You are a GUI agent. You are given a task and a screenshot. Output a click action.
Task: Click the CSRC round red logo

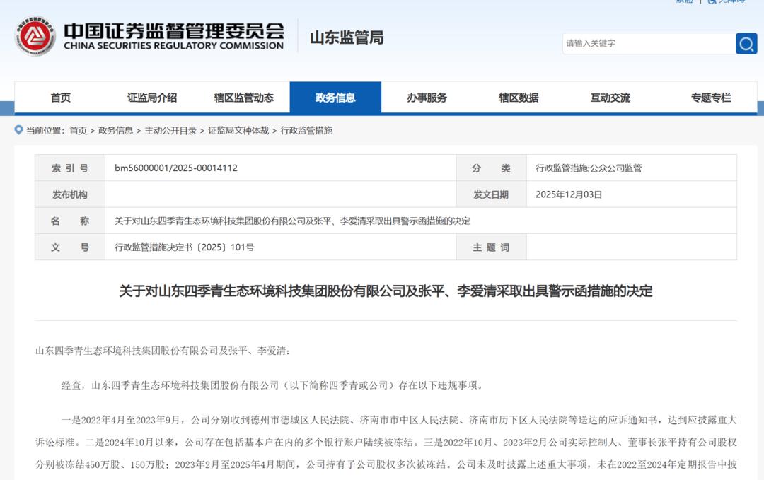point(35,37)
